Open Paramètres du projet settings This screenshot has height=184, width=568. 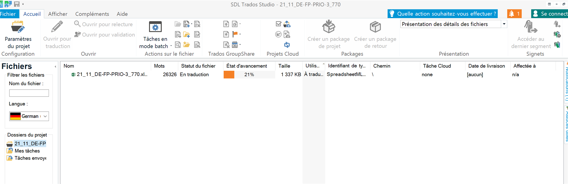[18, 35]
